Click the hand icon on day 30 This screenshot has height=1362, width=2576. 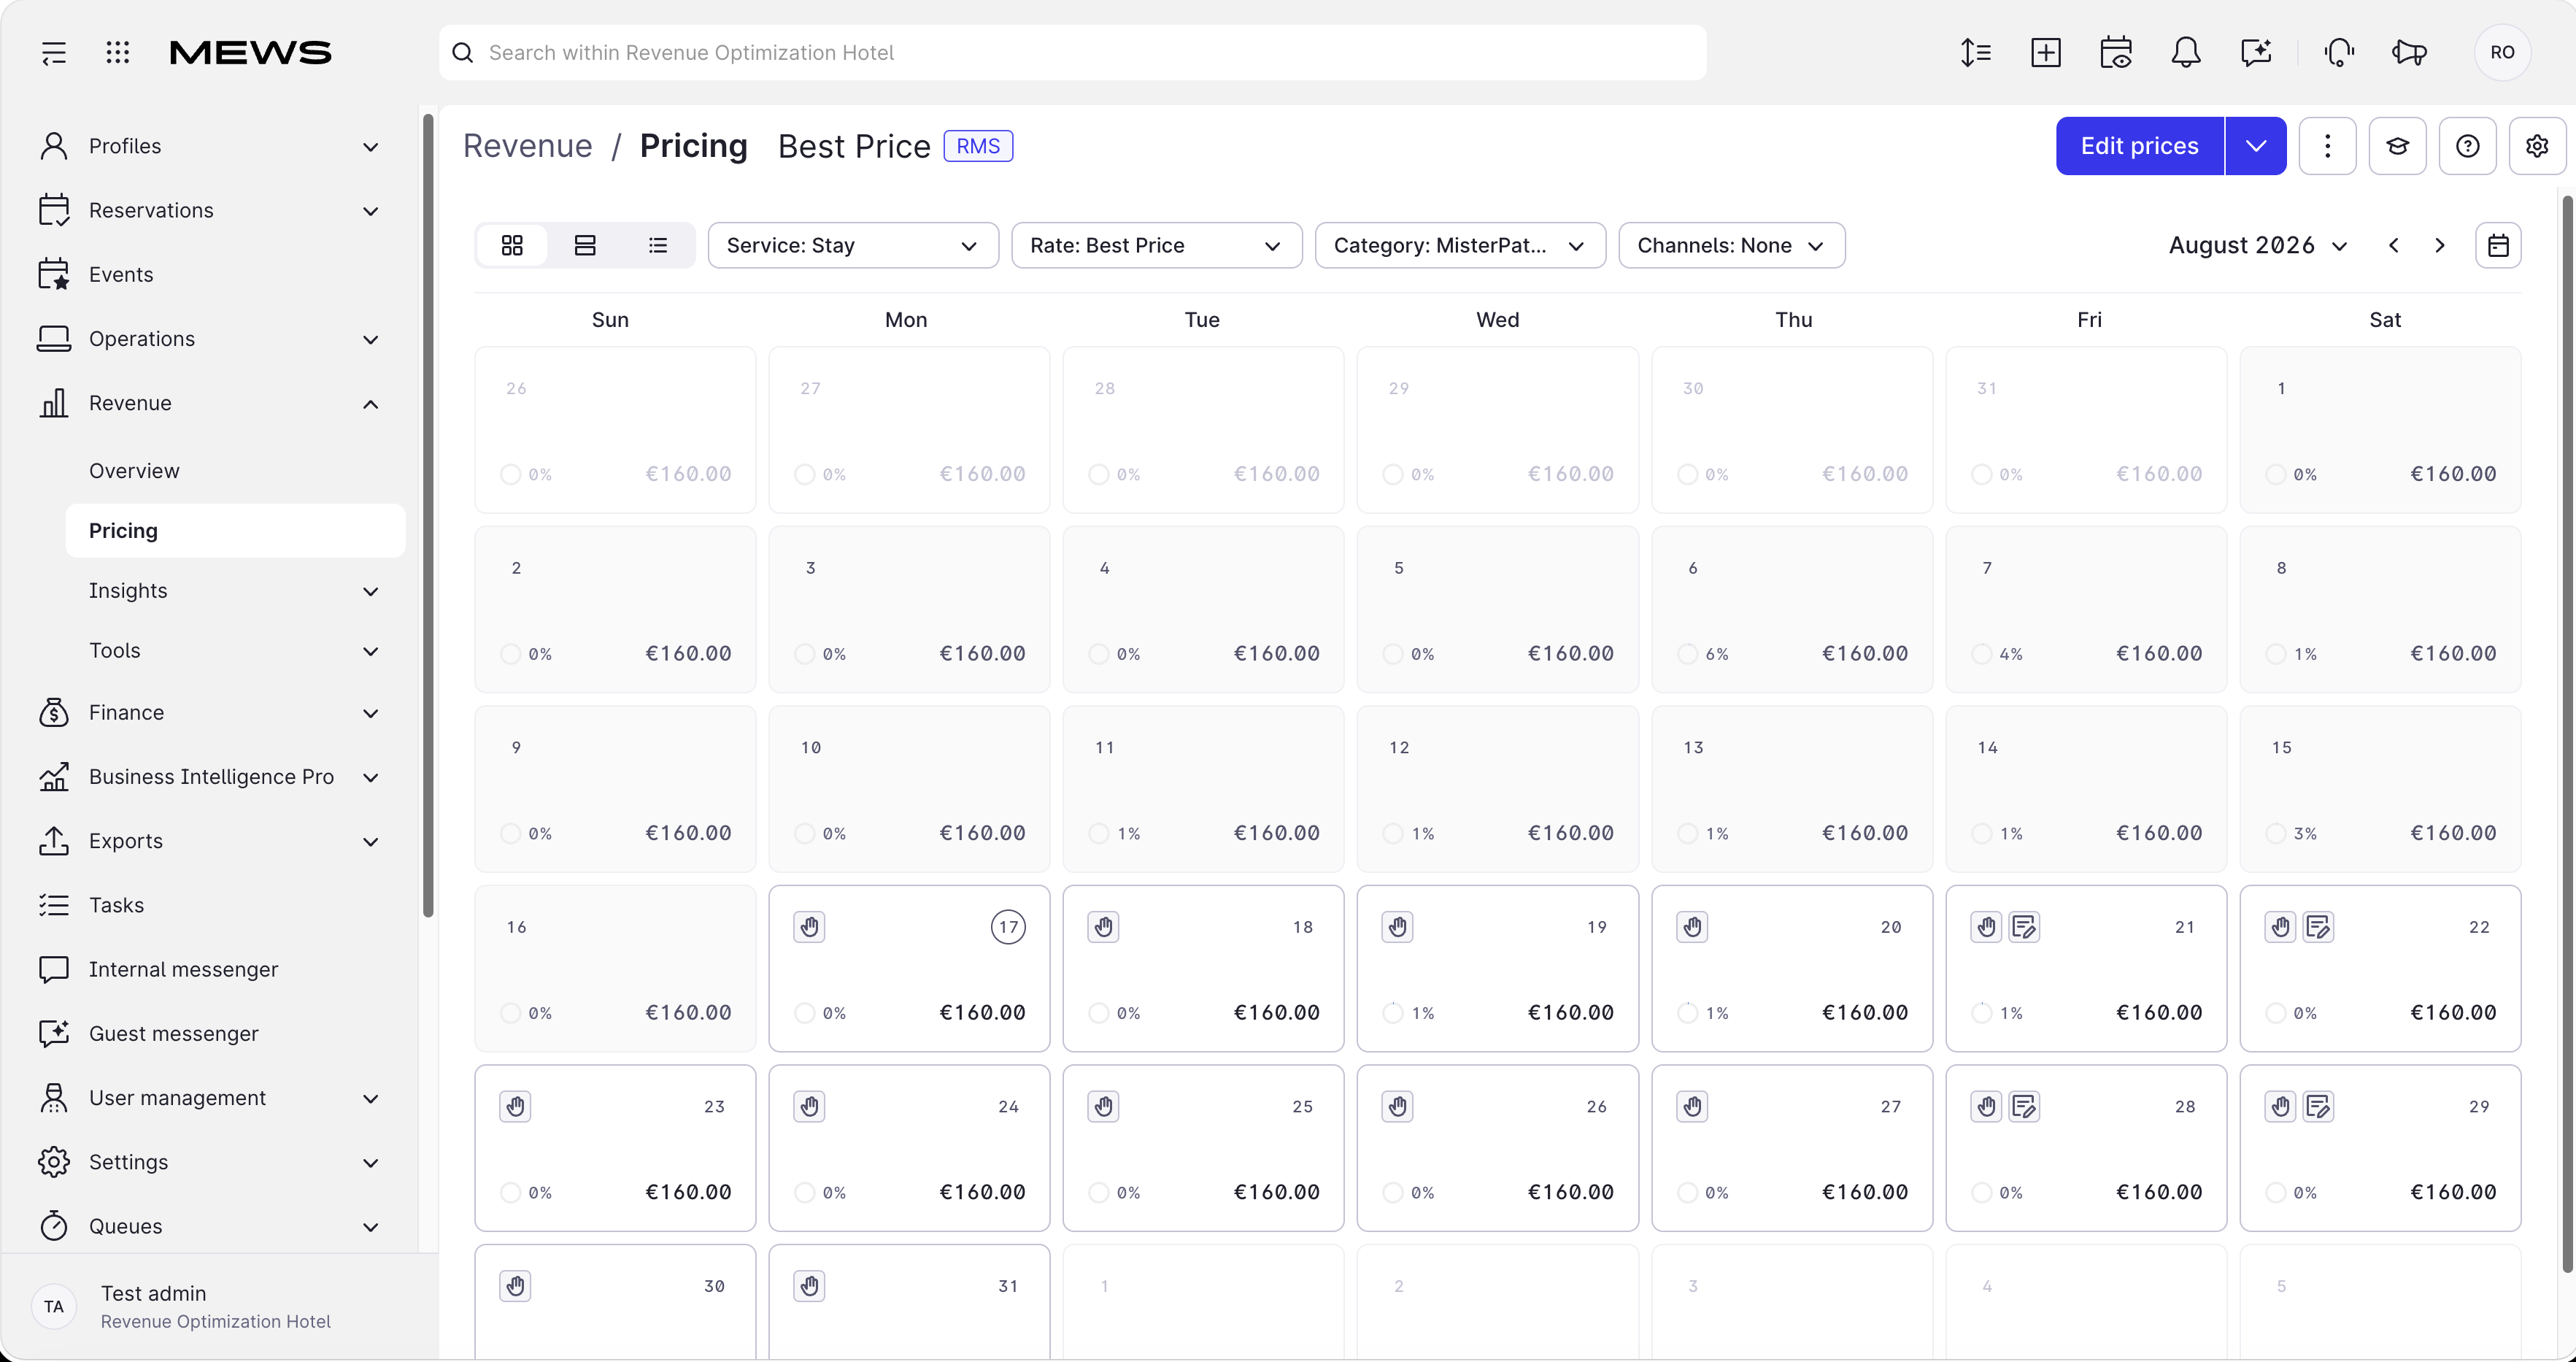[x=515, y=1286]
